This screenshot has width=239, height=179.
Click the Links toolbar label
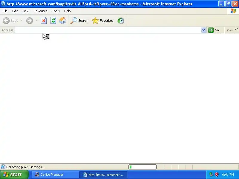point(229,30)
